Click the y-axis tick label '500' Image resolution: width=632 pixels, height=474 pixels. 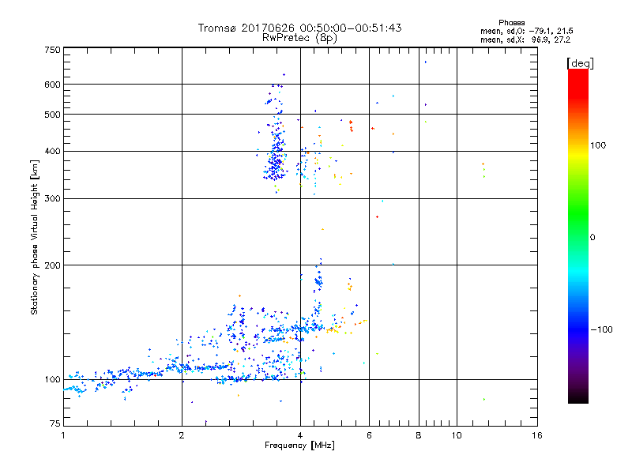(x=53, y=115)
